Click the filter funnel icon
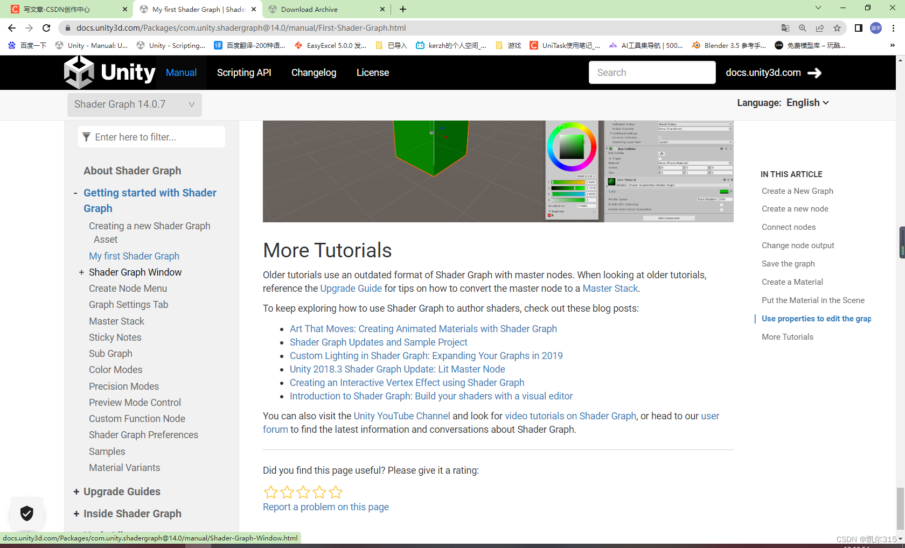Screen dimensions: 905x548 click(x=86, y=137)
